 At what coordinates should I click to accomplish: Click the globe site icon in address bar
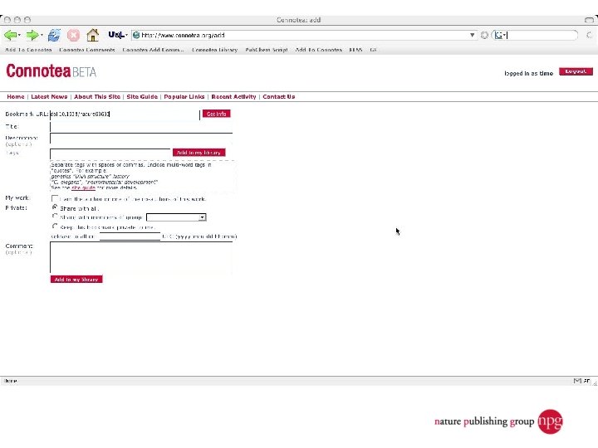(136, 36)
